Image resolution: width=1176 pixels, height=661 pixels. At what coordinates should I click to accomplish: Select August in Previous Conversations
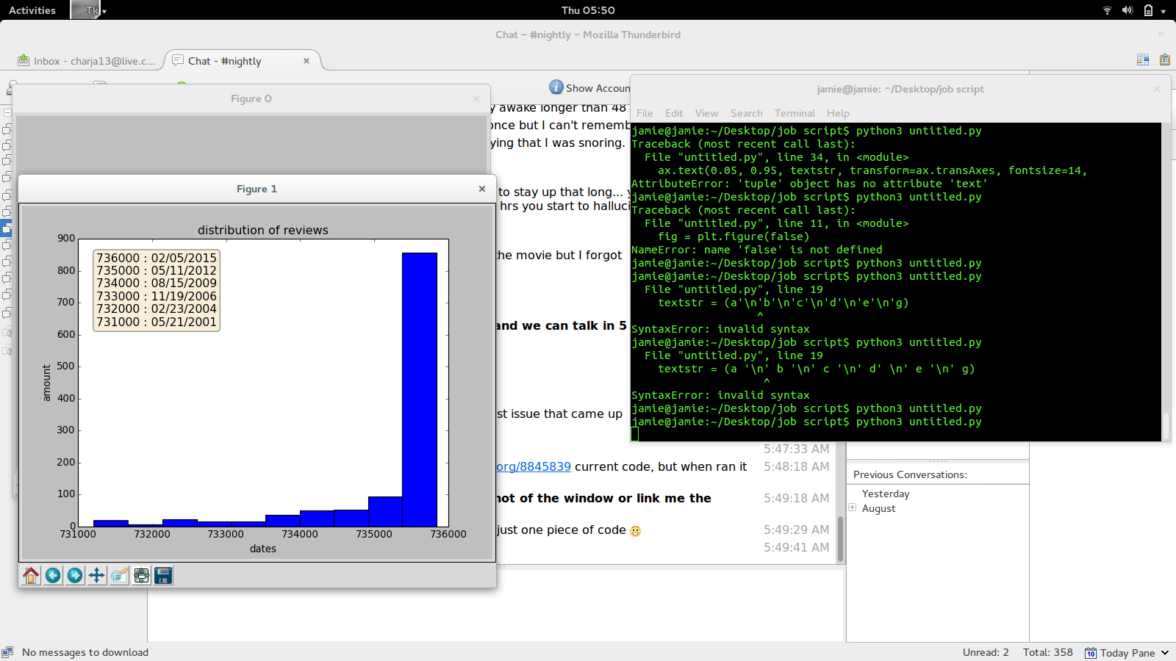pos(879,508)
